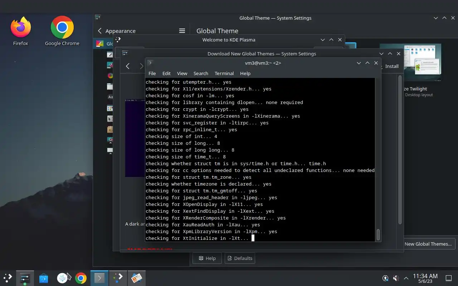Select the Cursors icon in the Appearance sidebar
Screen dimensions: 458x286
tap(110, 119)
